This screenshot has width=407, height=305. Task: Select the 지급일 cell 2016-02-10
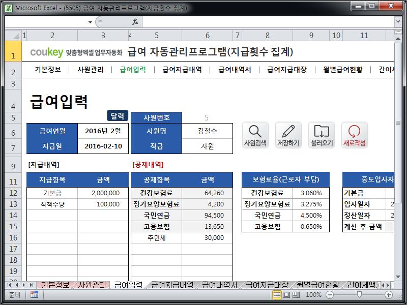103,146
